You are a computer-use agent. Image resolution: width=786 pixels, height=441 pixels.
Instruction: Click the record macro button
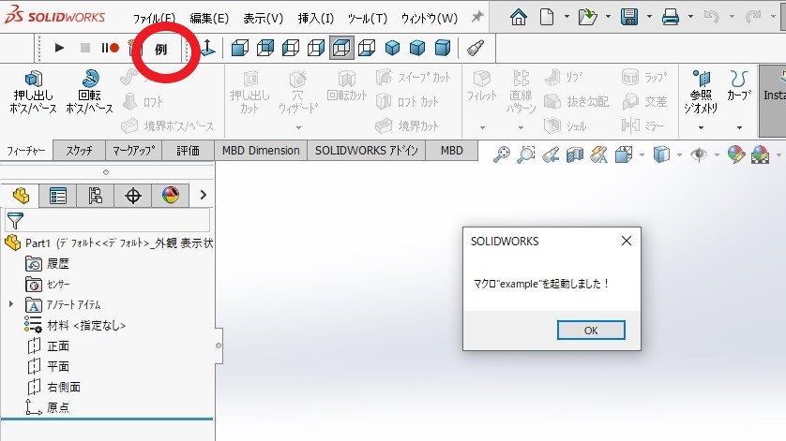(x=113, y=48)
